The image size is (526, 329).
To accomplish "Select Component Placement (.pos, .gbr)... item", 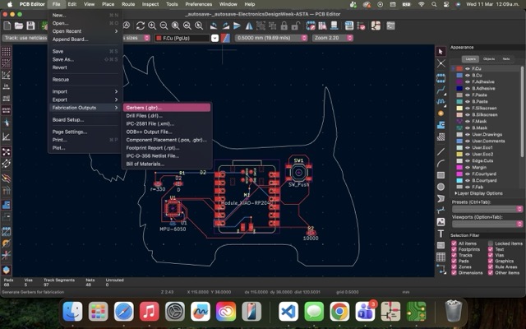I will pyautogui.click(x=167, y=140).
